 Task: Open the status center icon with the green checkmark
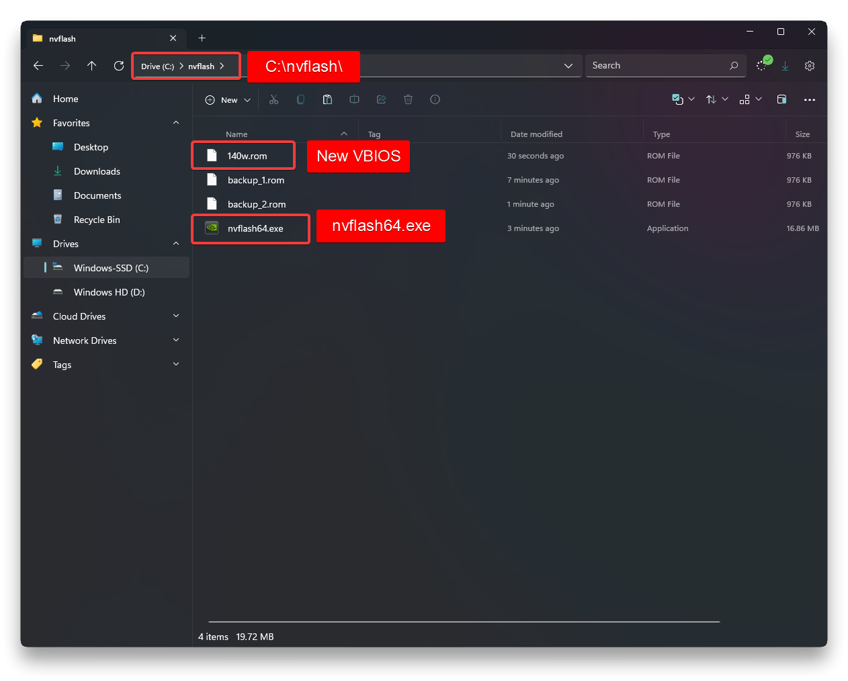pyautogui.click(x=763, y=64)
